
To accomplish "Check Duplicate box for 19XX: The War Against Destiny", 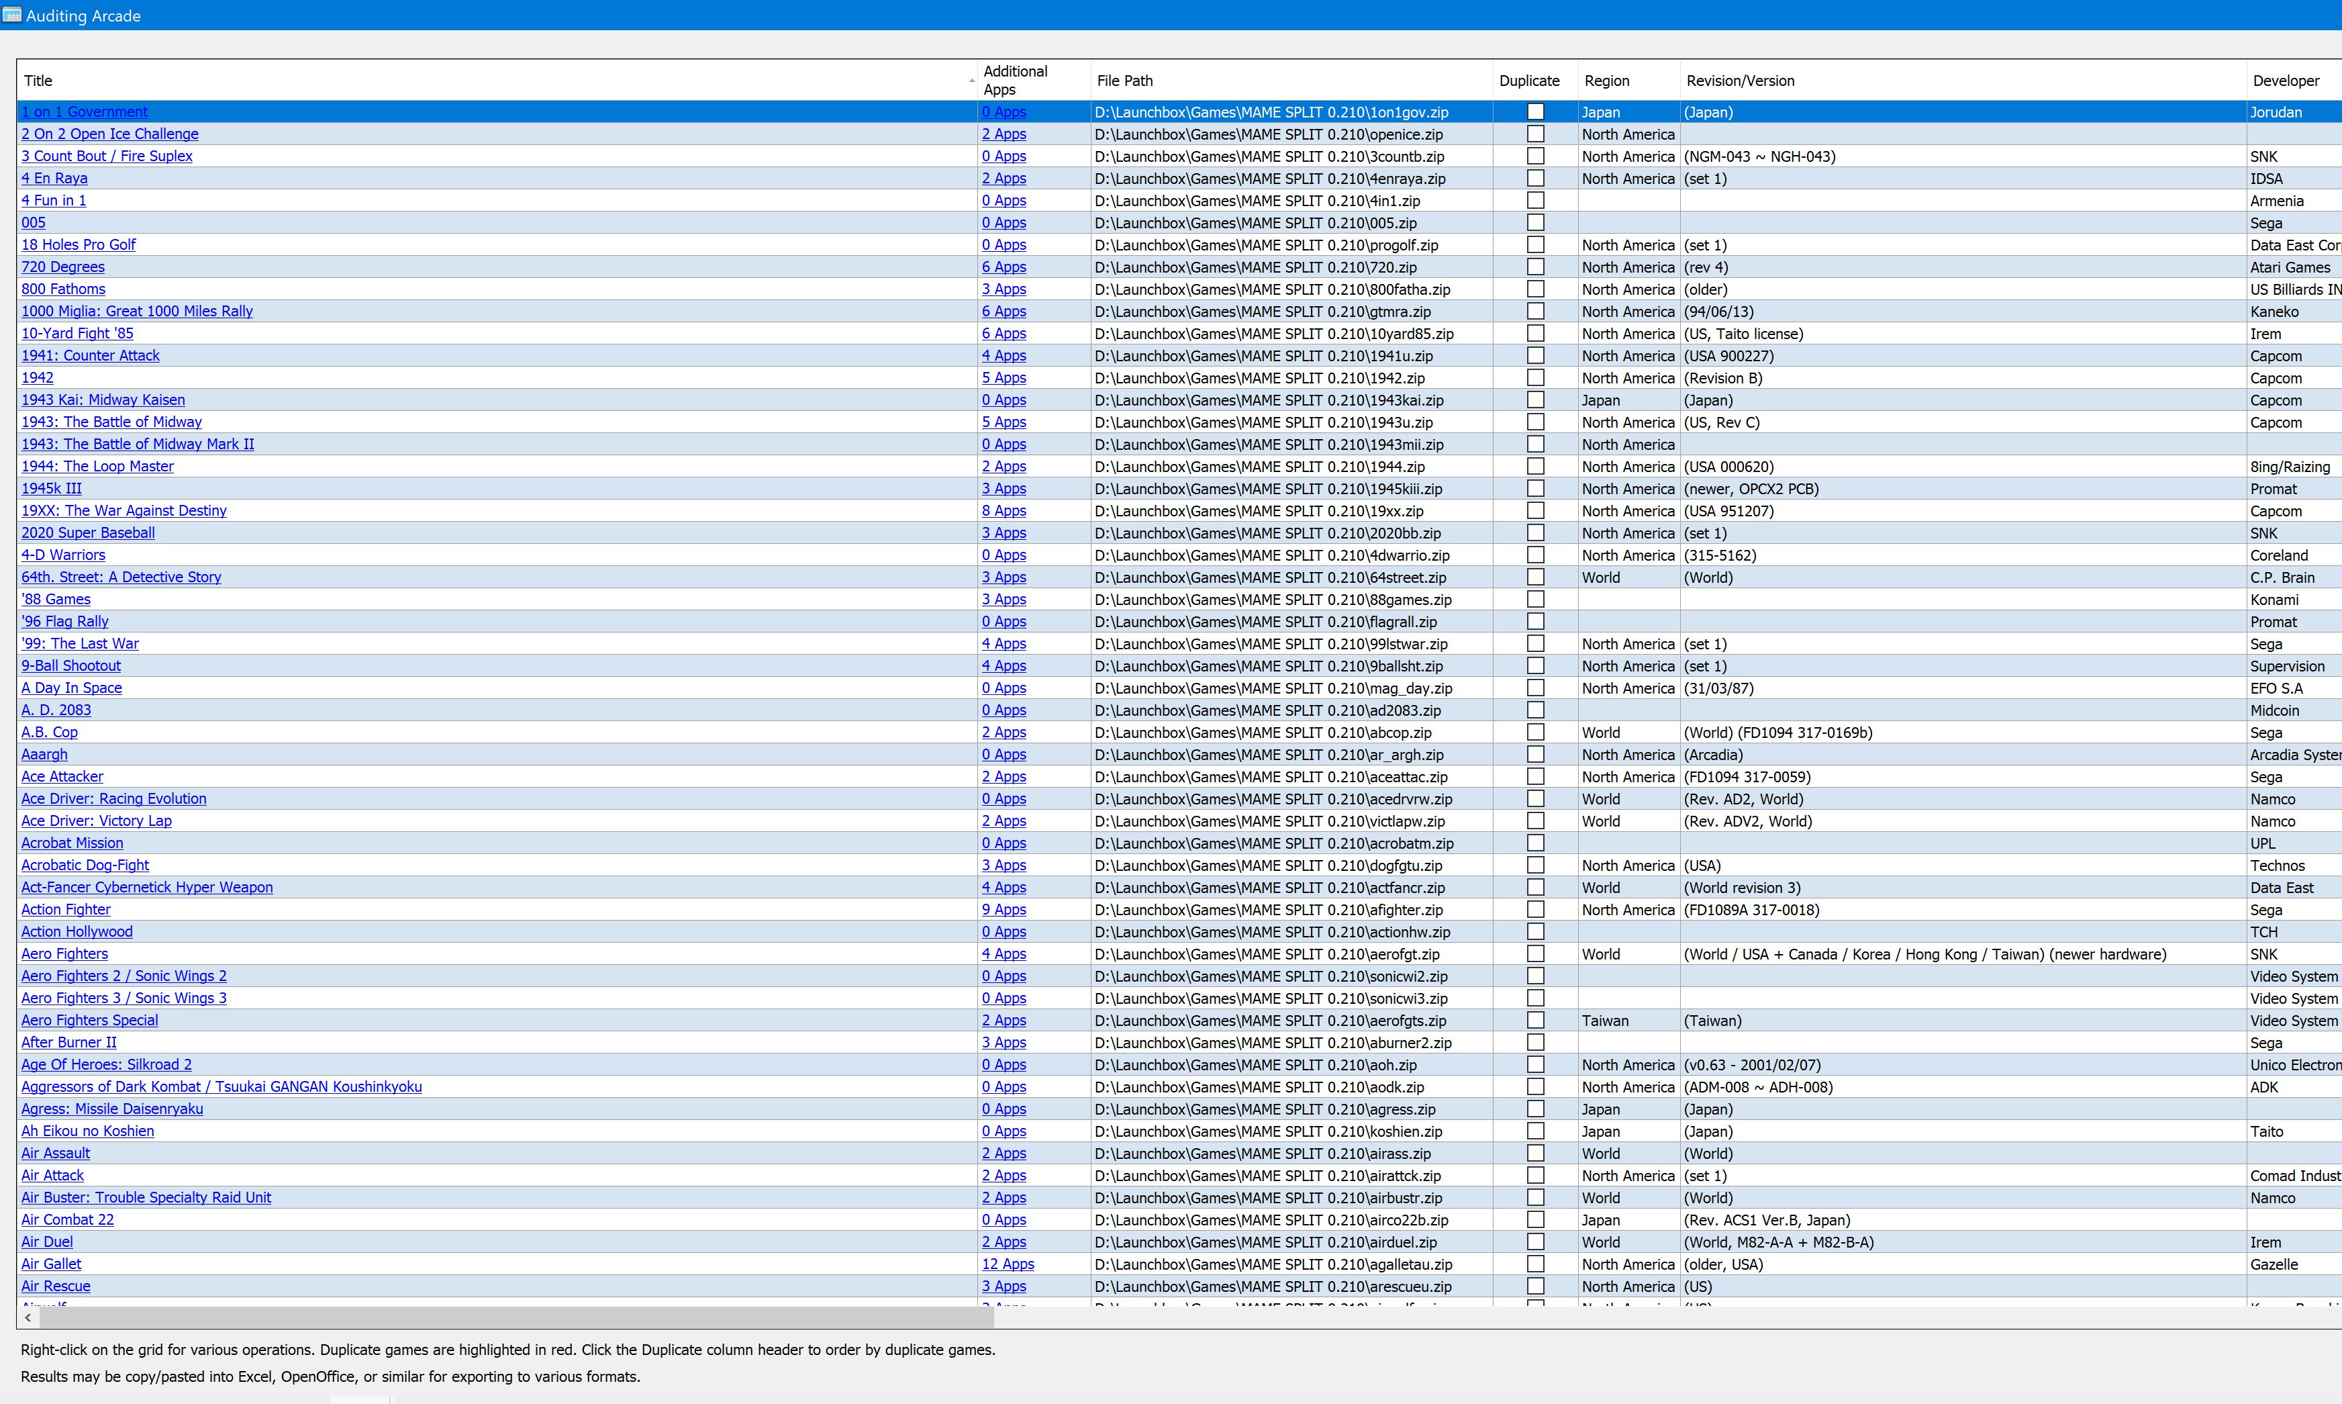I will pos(1535,511).
